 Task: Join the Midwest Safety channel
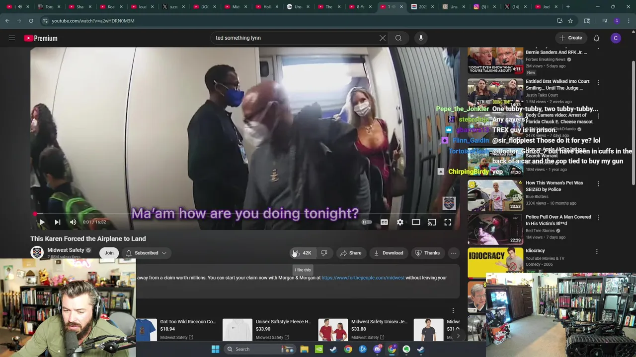point(109,253)
